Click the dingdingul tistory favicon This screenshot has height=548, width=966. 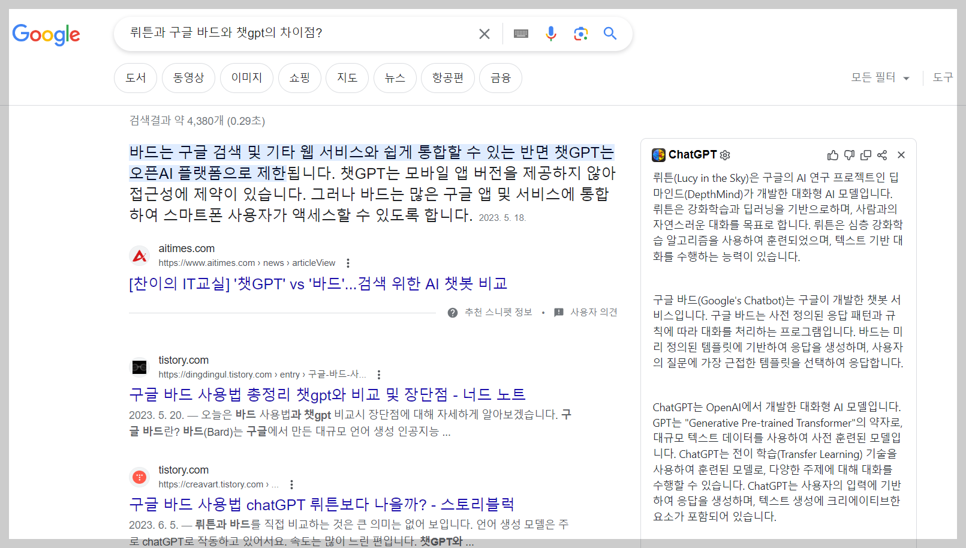(140, 367)
